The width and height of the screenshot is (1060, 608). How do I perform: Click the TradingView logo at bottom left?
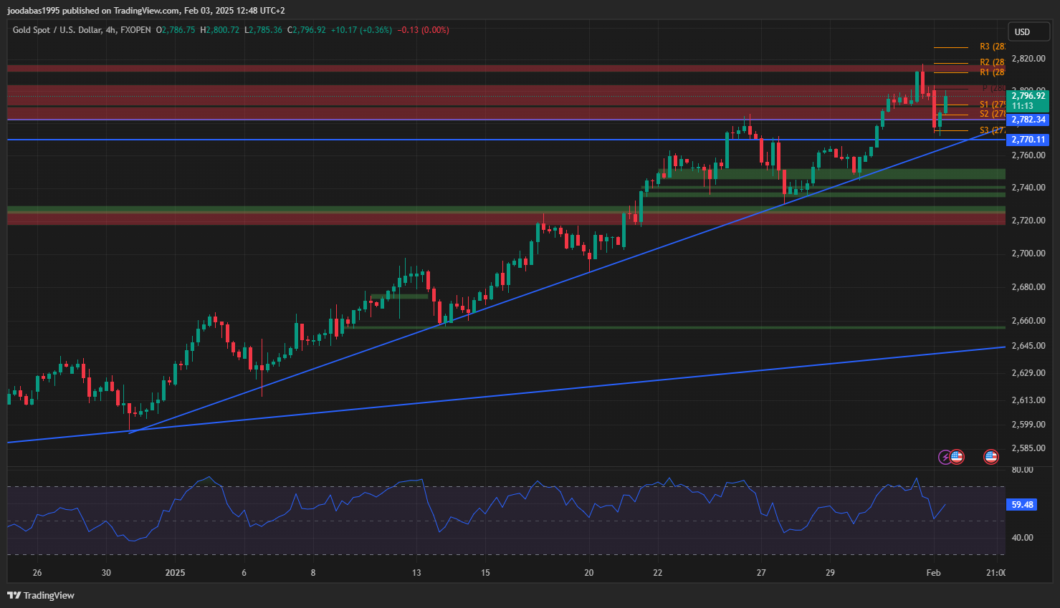tap(41, 595)
